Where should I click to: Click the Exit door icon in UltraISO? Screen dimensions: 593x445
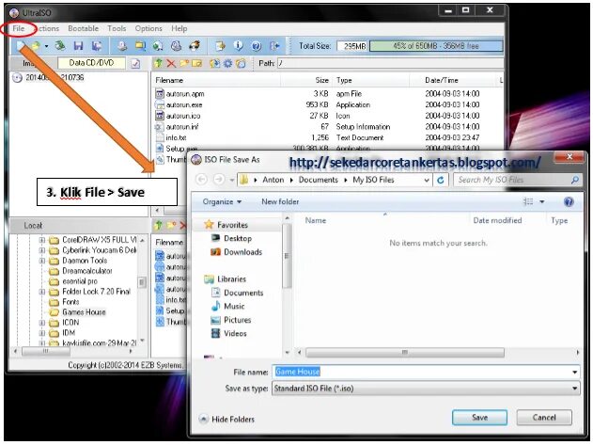click(x=275, y=46)
